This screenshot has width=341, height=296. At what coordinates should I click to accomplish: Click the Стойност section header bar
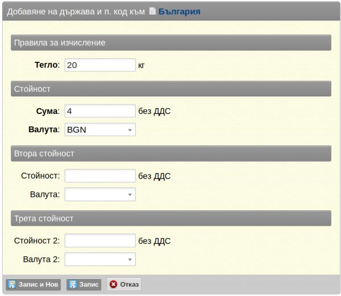click(x=170, y=89)
